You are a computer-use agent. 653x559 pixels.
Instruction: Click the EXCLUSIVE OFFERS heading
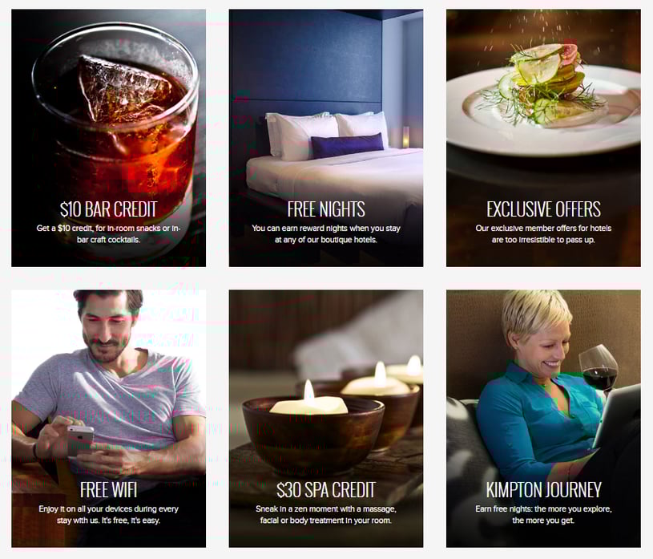click(543, 209)
